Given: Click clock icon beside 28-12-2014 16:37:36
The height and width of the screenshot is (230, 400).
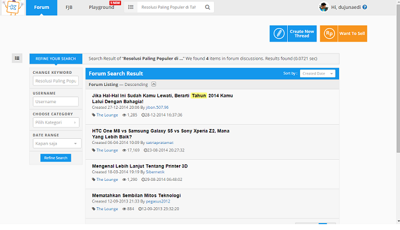Looking at the screenshot, I should point(143,115).
